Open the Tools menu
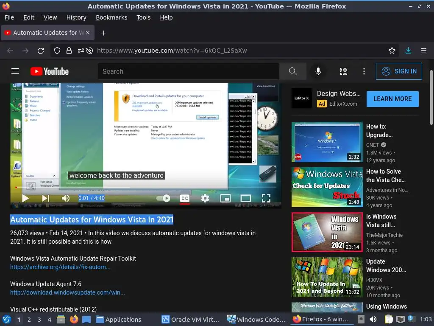Image resolution: width=434 pixels, height=326 pixels. pos(143,17)
